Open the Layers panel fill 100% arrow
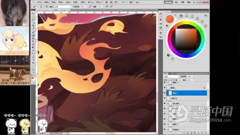The image size is (240, 135). (x=193, y=80)
